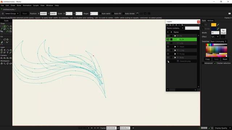Open the Animation menu

(x=27, y=5)
